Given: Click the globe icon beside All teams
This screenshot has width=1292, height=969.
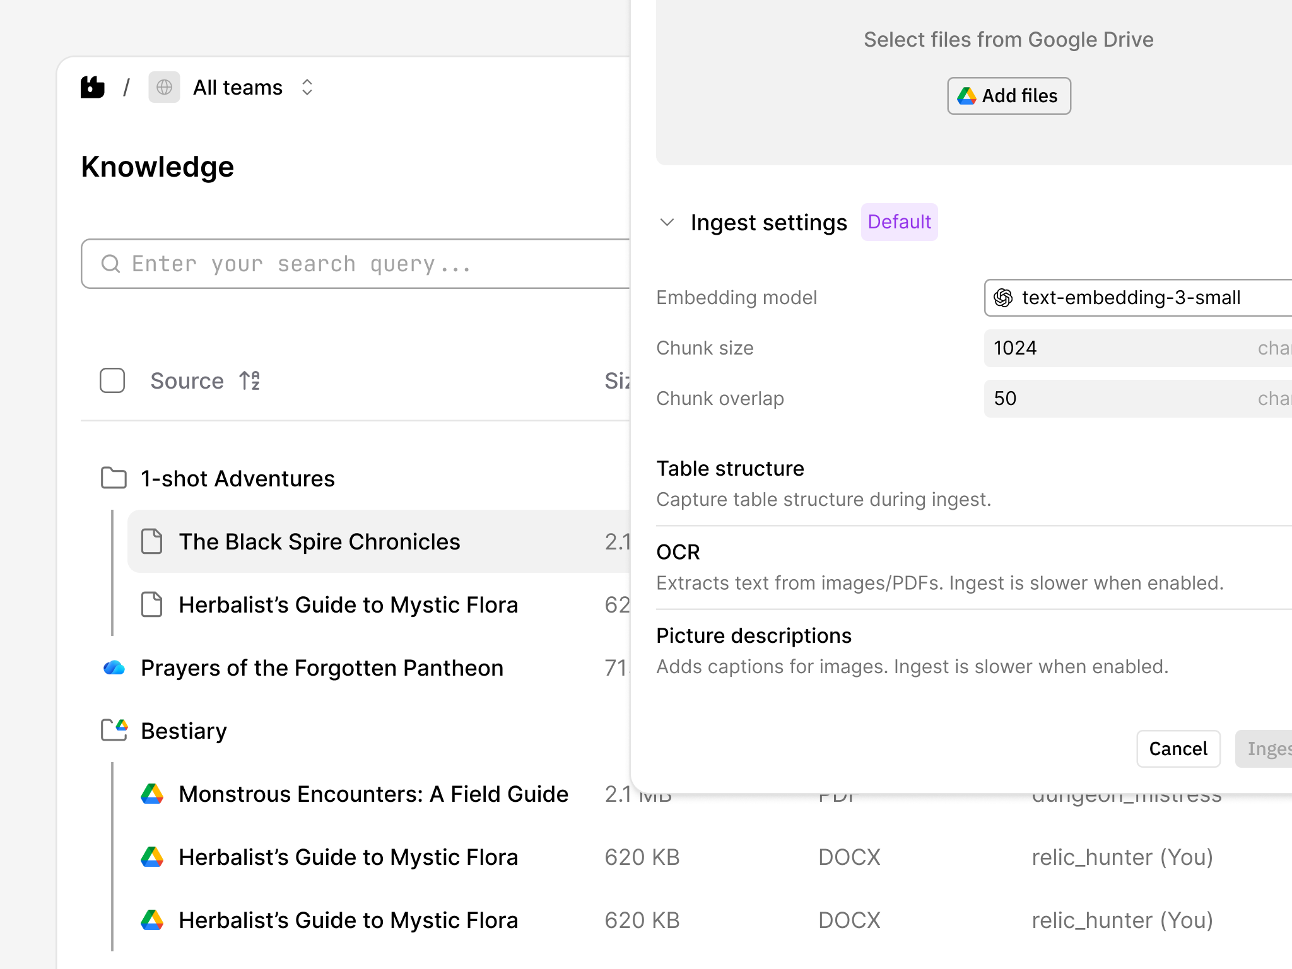Looking at the screenshot, I should [x=164, y=87].
